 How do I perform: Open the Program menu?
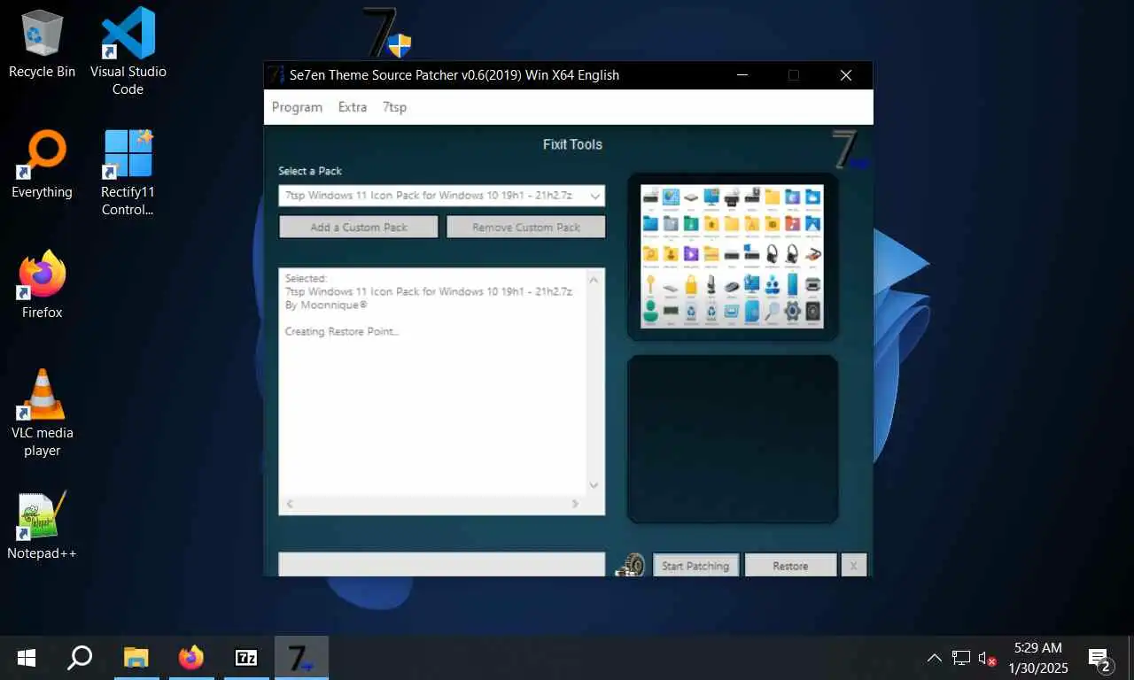pos(297,107)
